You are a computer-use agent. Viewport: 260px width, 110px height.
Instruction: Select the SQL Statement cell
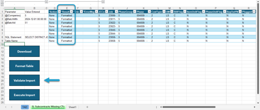click(14, 37)
